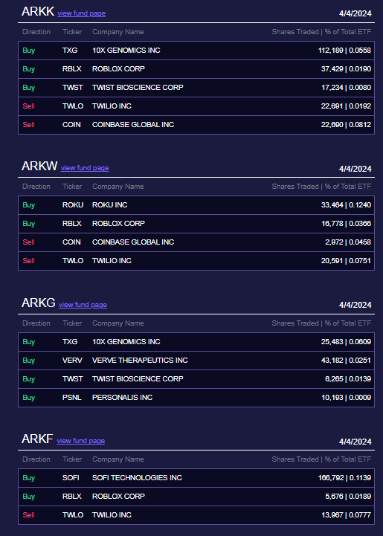The image size is (383, 536).
Task: Click Buy direction in ARKG PSNL row
Action: point(29,397)
